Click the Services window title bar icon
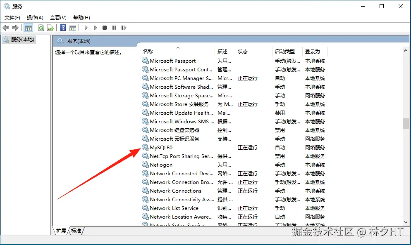The image size is (411, 245). [7, 6]
